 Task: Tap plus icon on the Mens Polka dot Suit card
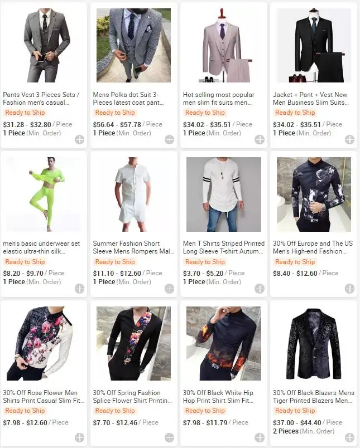[x=170, y=140]
